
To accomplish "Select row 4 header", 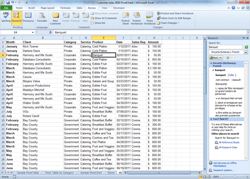I will tap(3, 55).
